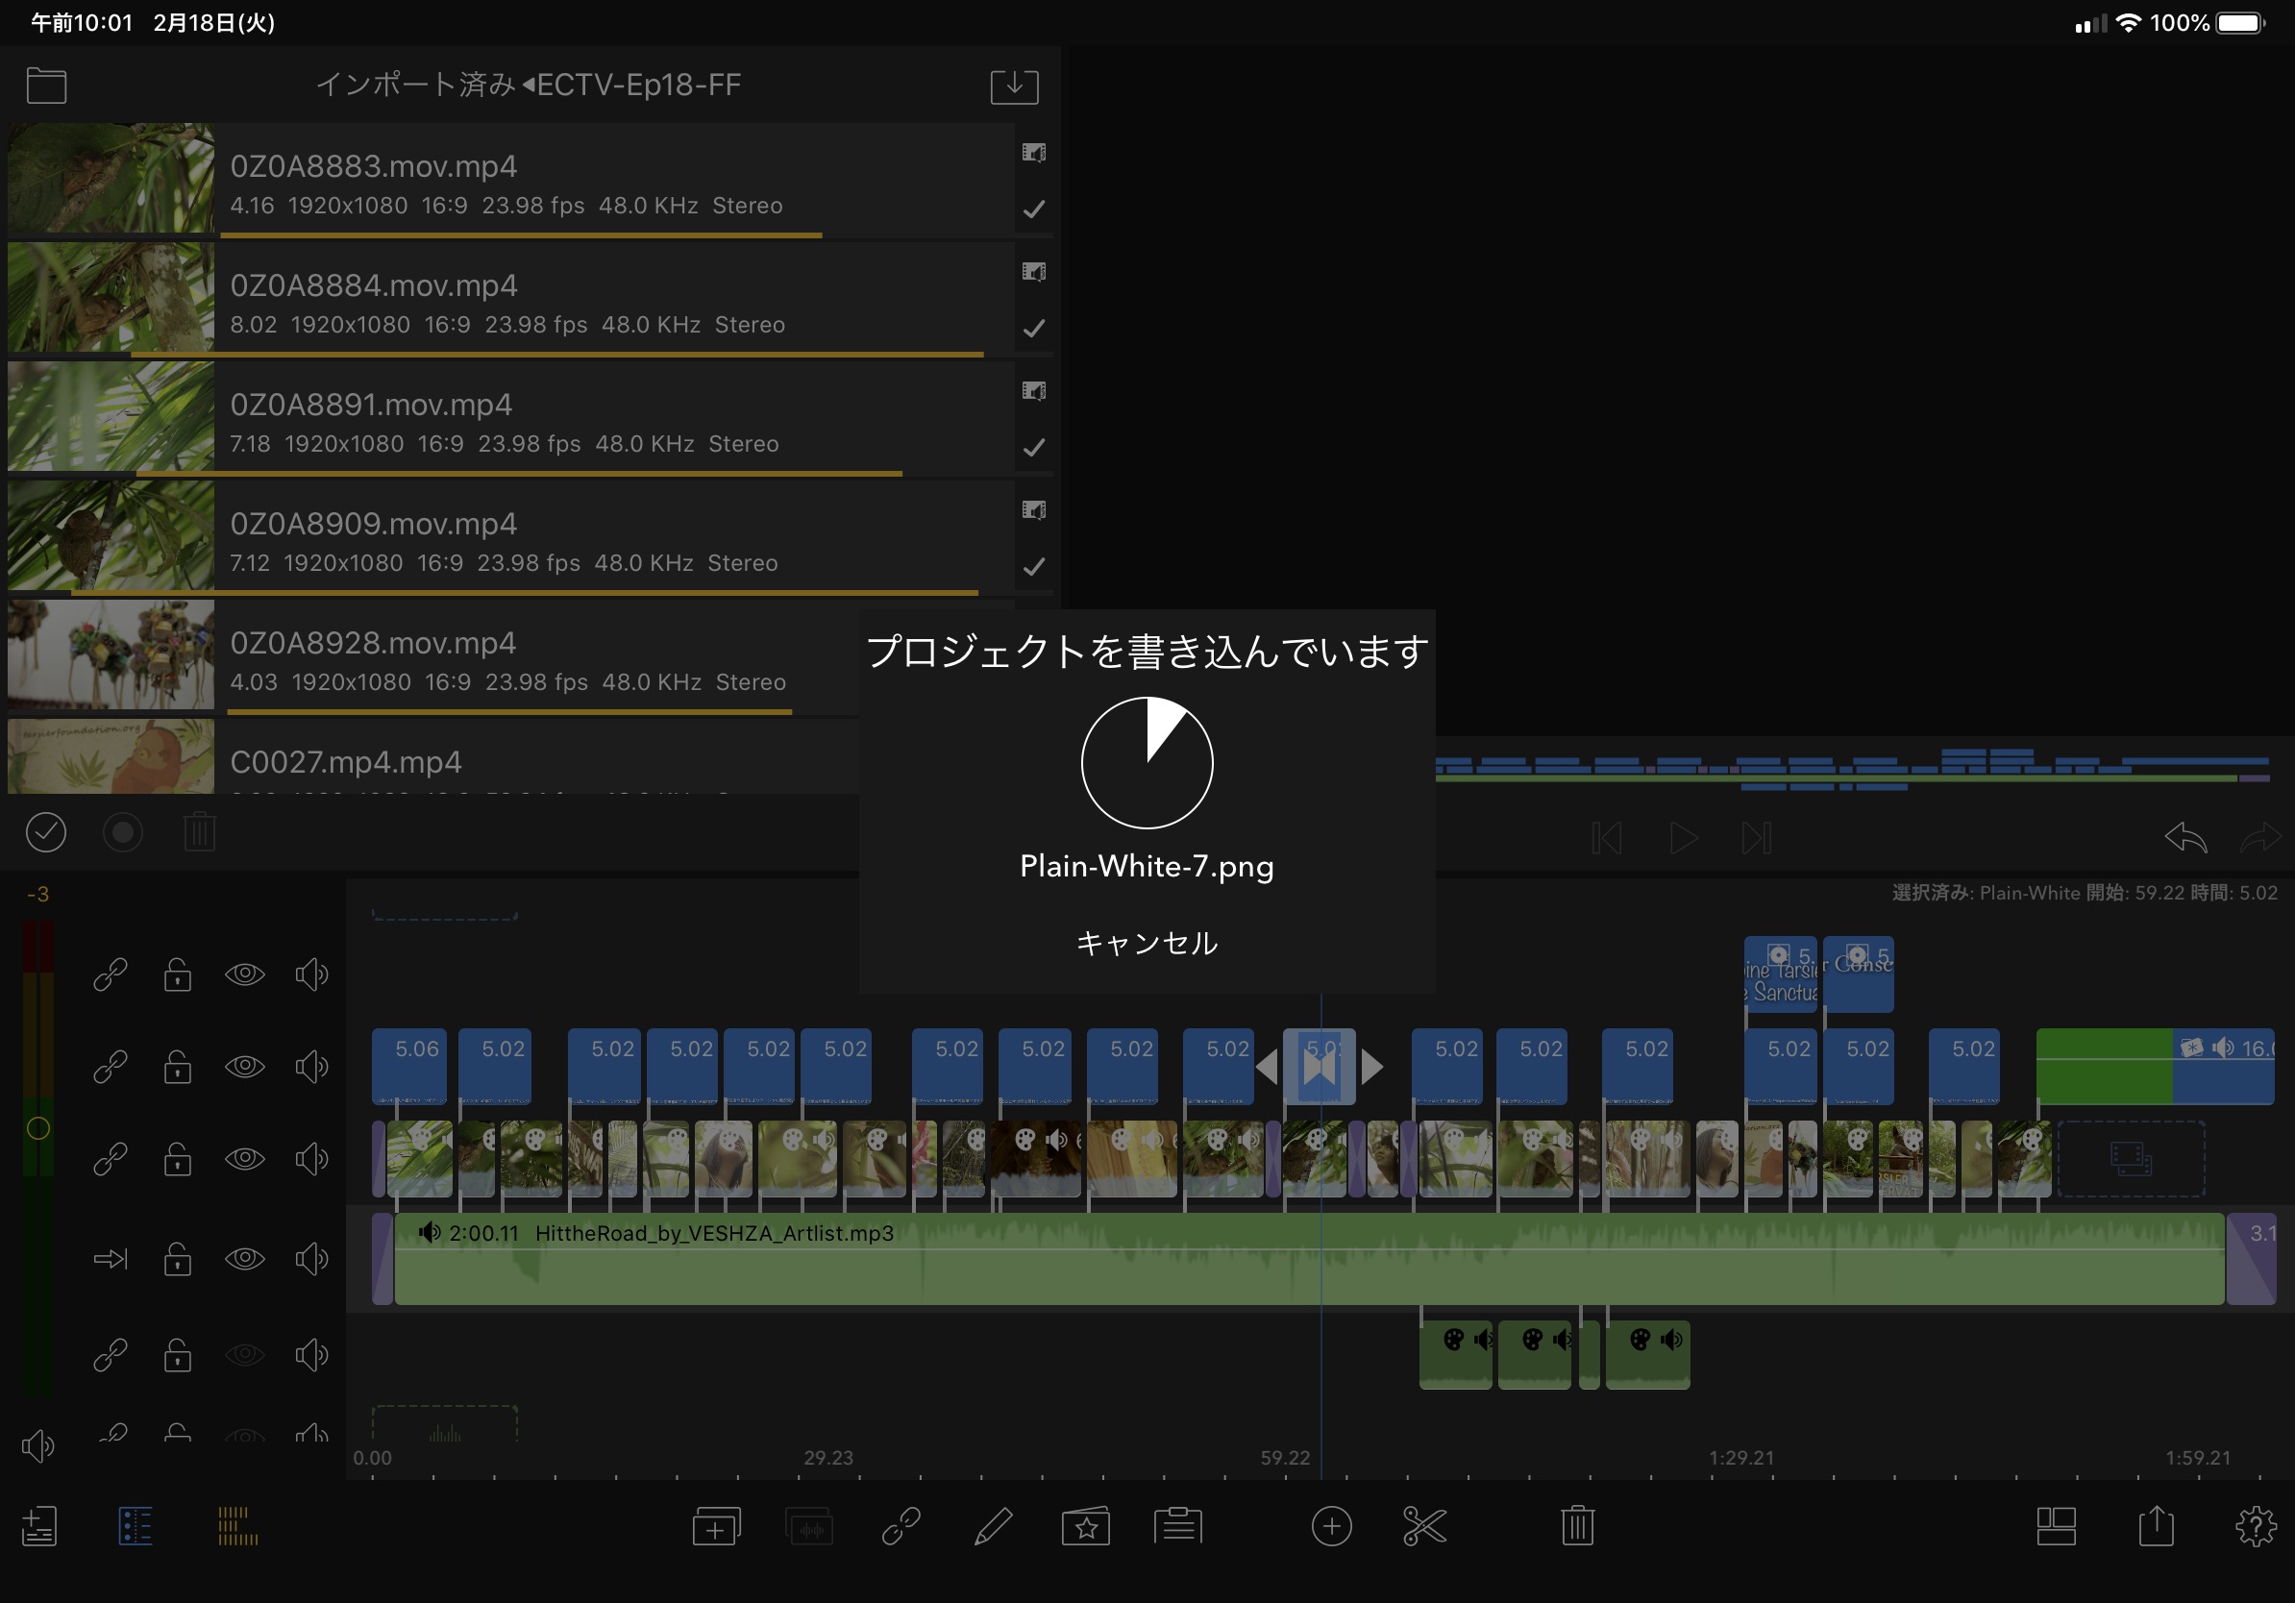Open the layout panels icon
Screen dimensions: 2295x1603
(x=2055, y=1526)
